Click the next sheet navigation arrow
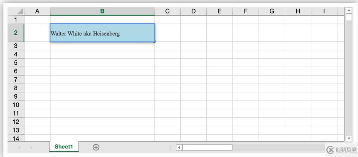 tap(31, 148)
